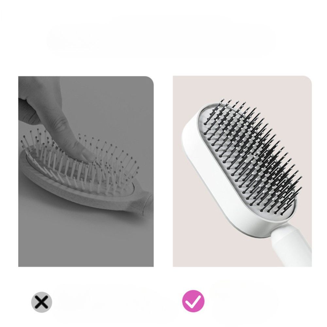The image size is (327, 327).
Task: Select the white self-cleaning brush photo
Action: [x=242, y=171]
